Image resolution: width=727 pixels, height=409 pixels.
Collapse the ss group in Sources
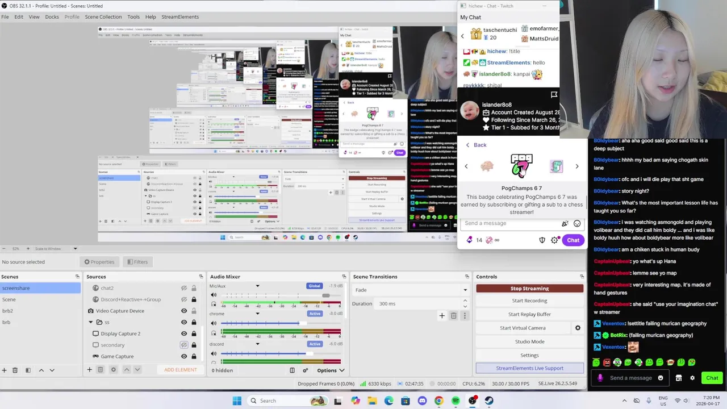click(x=91, y=322)
